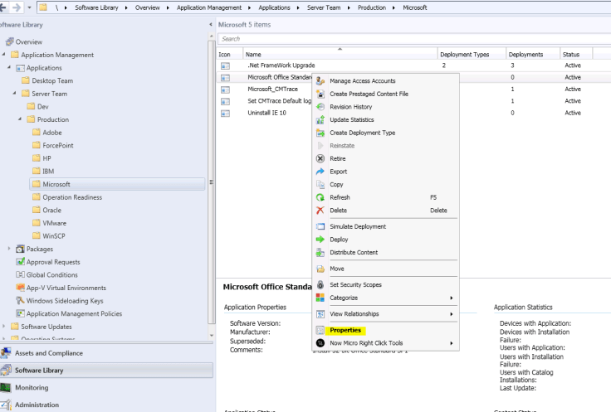Screen dimensions: 611x412
Task: Select Properties from the context menu
Action: 345,330
